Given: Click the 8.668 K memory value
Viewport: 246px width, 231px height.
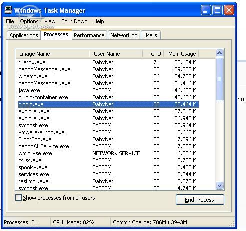Looking at the screenshot, I should coord(187,132).
